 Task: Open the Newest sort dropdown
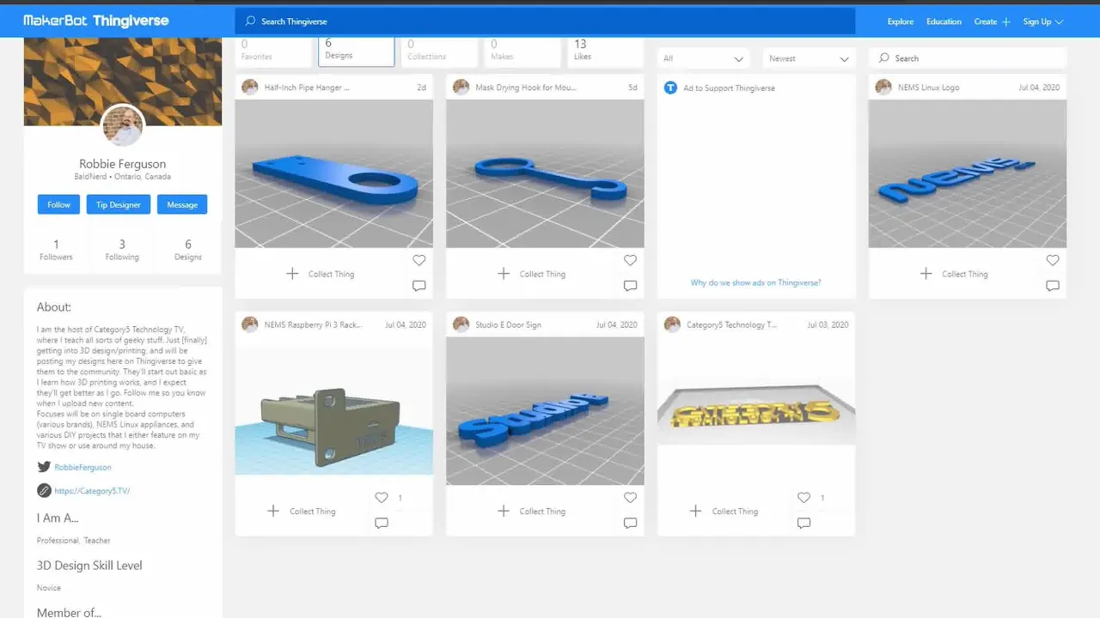(x=809, y=58)
